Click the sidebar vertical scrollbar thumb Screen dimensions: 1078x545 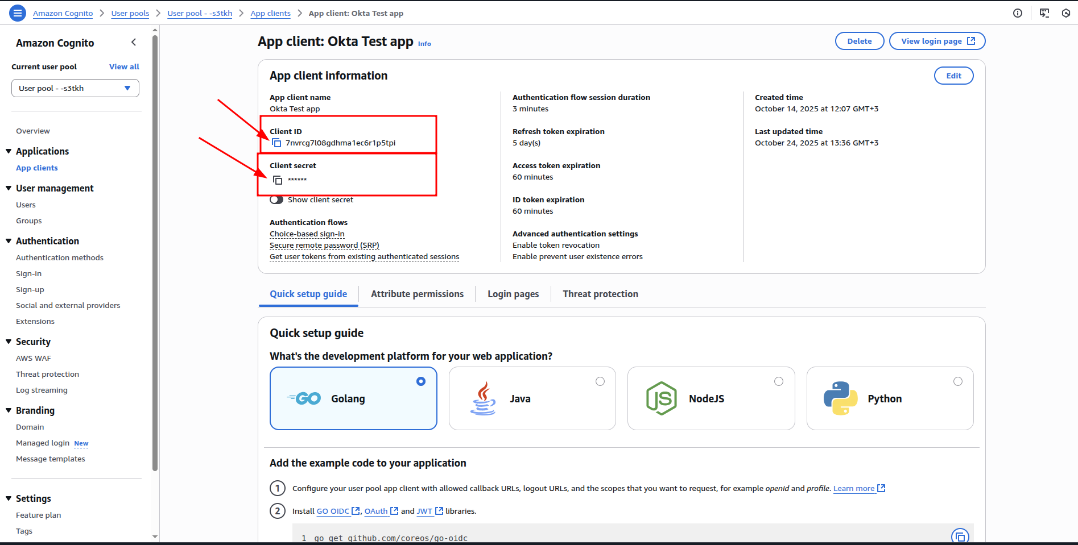pyautogui.click(x=155, y=253)
